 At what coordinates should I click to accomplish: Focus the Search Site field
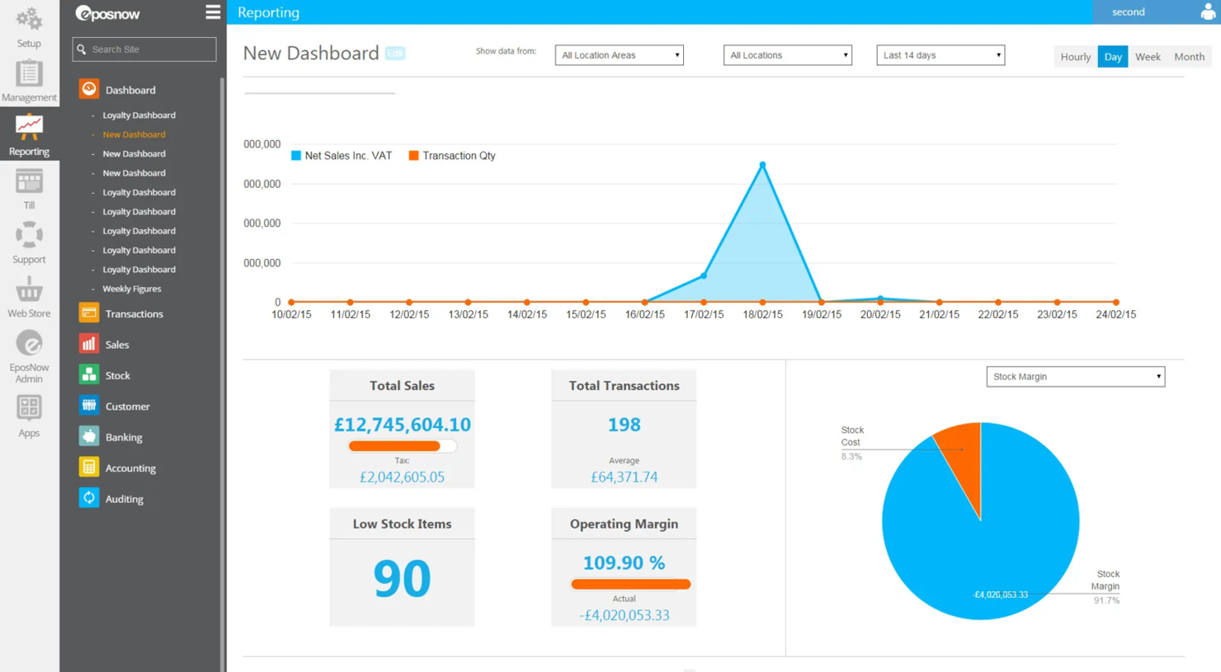(144, 49)
